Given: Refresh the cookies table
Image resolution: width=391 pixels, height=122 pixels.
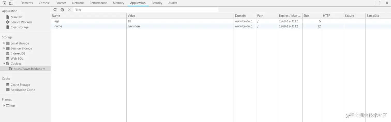Looking at the screenshot, I should (55, 10).
